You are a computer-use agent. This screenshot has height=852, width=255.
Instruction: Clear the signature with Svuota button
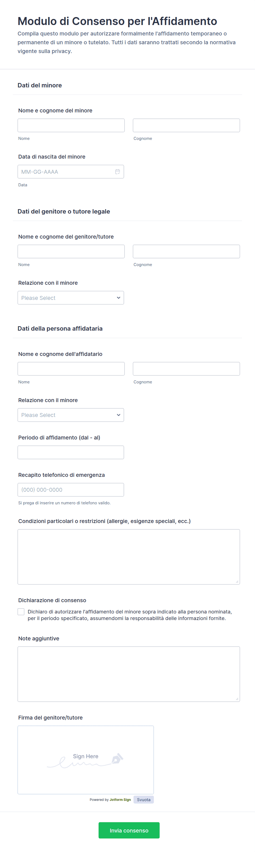coord(143,800)
